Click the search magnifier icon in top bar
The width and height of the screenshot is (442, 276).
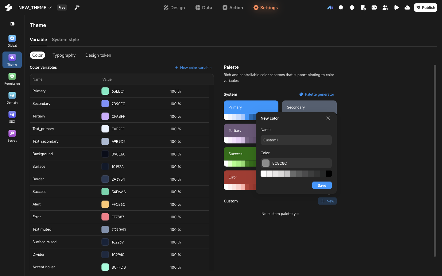(341, 8)
